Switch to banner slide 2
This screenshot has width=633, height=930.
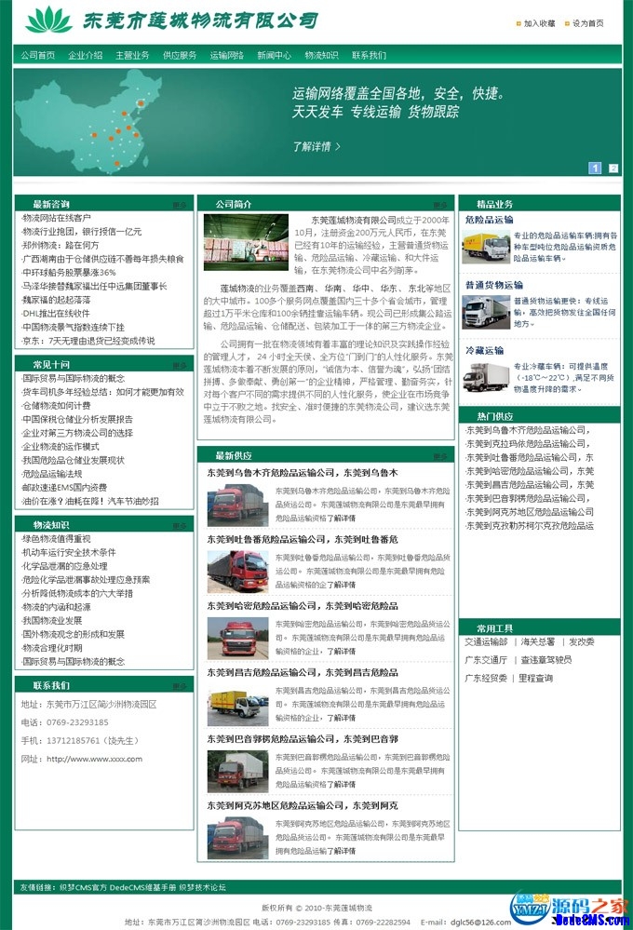[x=613, y=168]
